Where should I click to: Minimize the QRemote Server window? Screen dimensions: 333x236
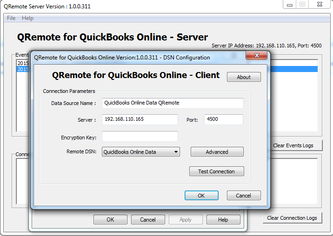click(x=290, y=5)
